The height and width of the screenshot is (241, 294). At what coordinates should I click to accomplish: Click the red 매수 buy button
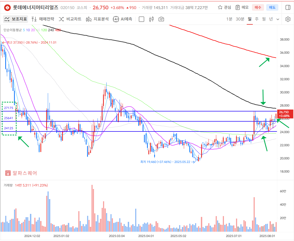[258, 7]
